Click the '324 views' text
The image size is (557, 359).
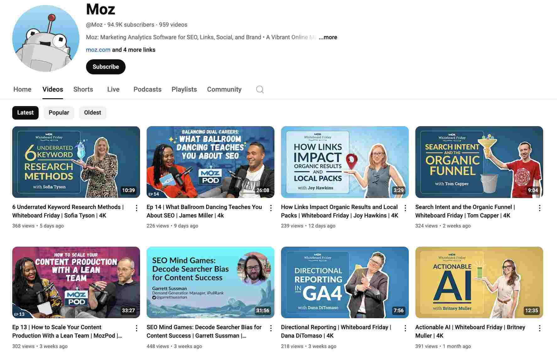tap(426, 226)
